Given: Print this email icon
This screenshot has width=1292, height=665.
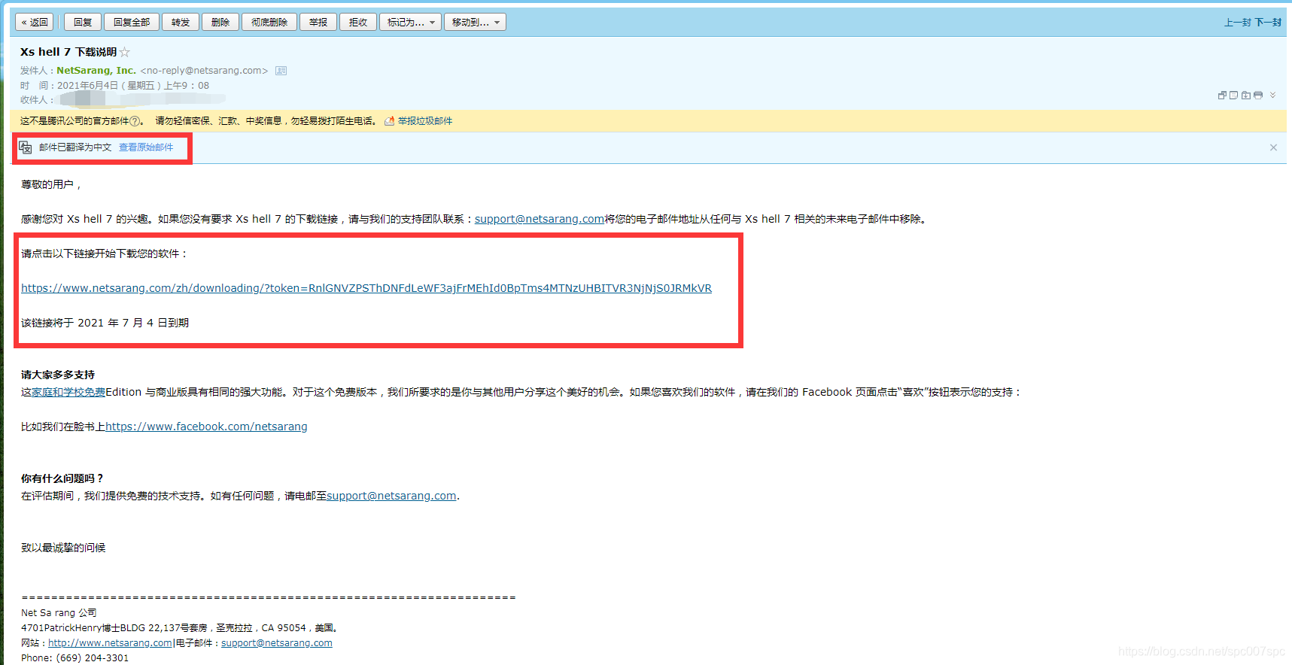Looking at the screenshot, I should coord(1258,96).
